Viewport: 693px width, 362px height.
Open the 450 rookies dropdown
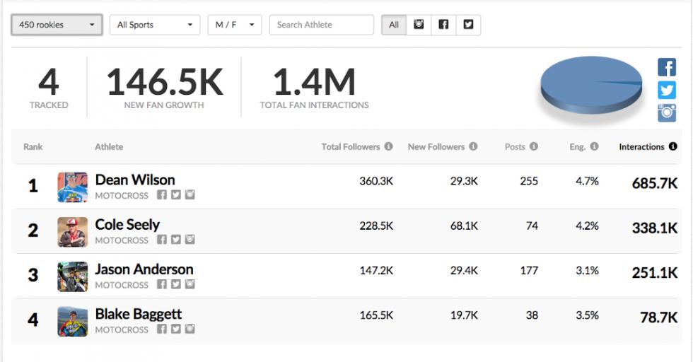57,25
